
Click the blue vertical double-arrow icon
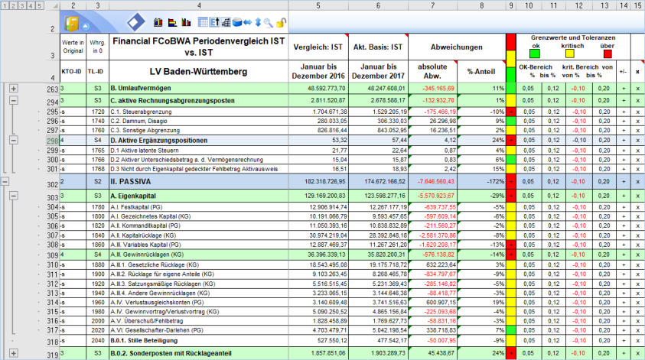[258, 23]
